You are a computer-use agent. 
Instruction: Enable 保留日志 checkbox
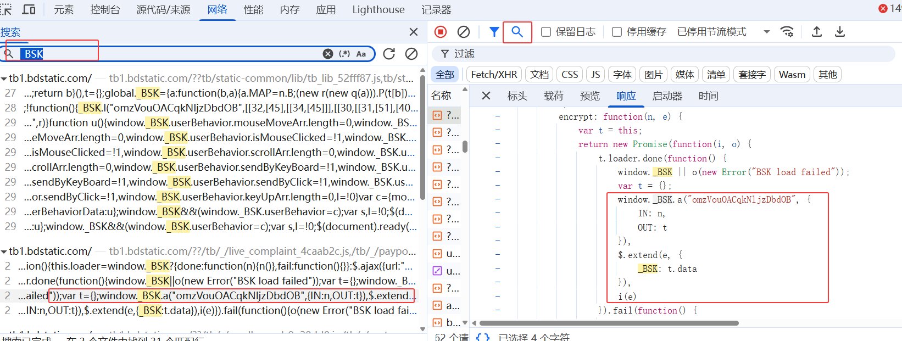pos(546,32)
